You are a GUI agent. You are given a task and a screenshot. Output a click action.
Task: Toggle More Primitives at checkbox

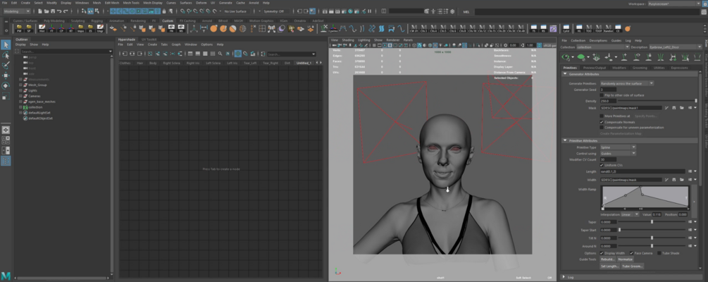click(x=602, y=116)
